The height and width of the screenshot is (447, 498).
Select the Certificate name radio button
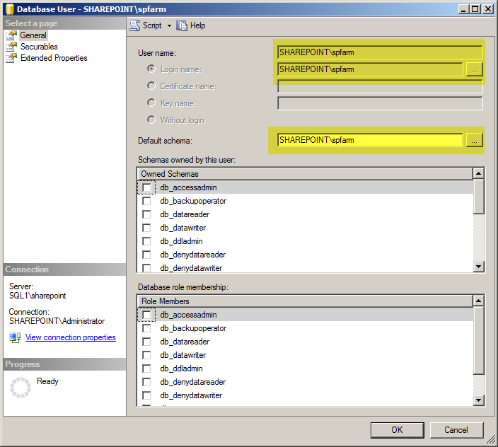pyautogui.click(x=151, y=86)
